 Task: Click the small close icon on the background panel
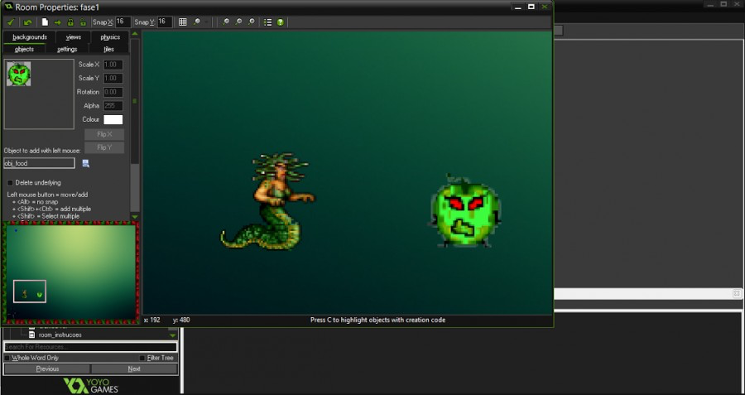[737, 293]
